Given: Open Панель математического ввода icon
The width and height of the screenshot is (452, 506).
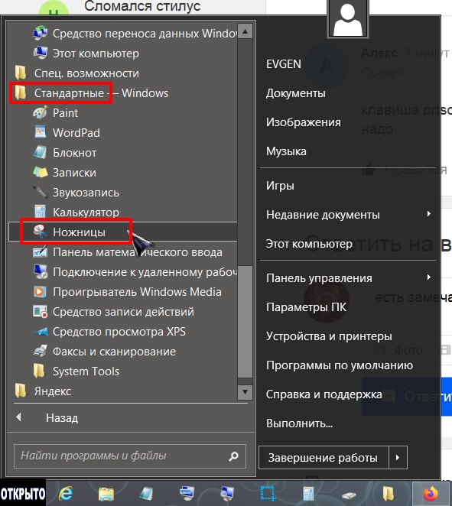Looking at the screenshot, I should pos(40,252).
